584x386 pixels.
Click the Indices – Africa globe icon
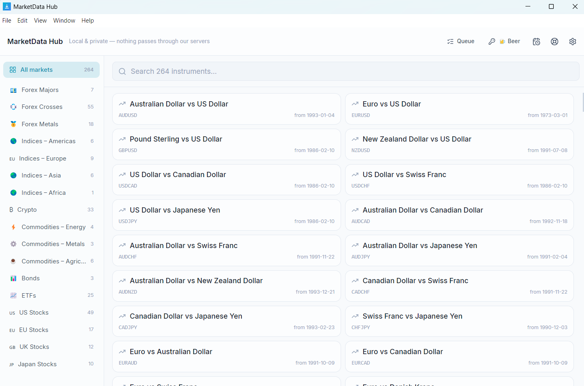click(13, 193)
